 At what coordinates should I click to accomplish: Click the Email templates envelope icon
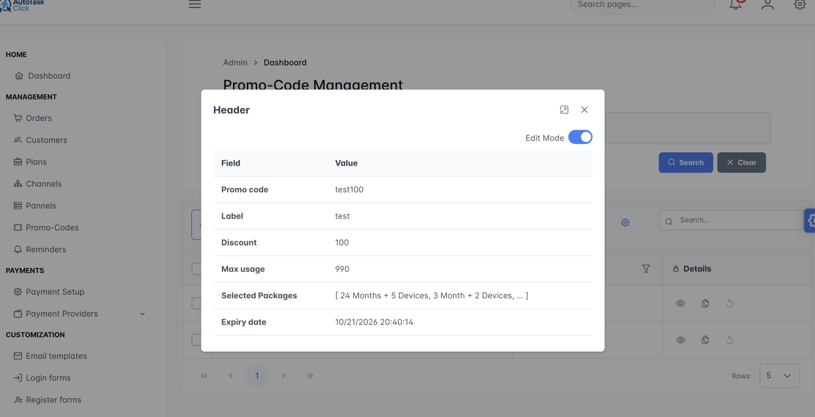coord(18,356)
